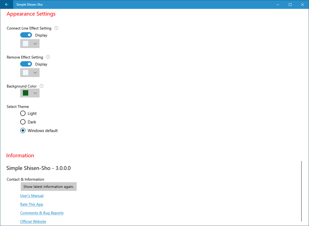This screenshot has height=226, width=309.
Task: Click the green Background Color swatch
Action: pyautogui.click(x=26, y=93)
